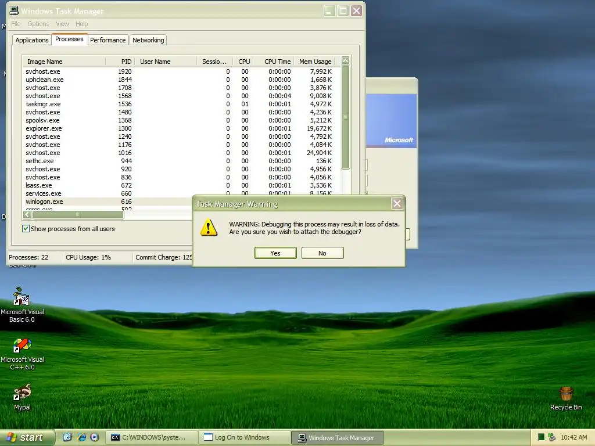
Task: Open the File menu in Task Manager
Action: coord(16,24)
